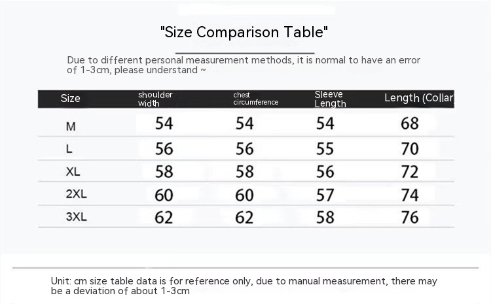Screen dimensions: 491x304
Task: Select the XL size row label
Action: (x=73, y=172)
